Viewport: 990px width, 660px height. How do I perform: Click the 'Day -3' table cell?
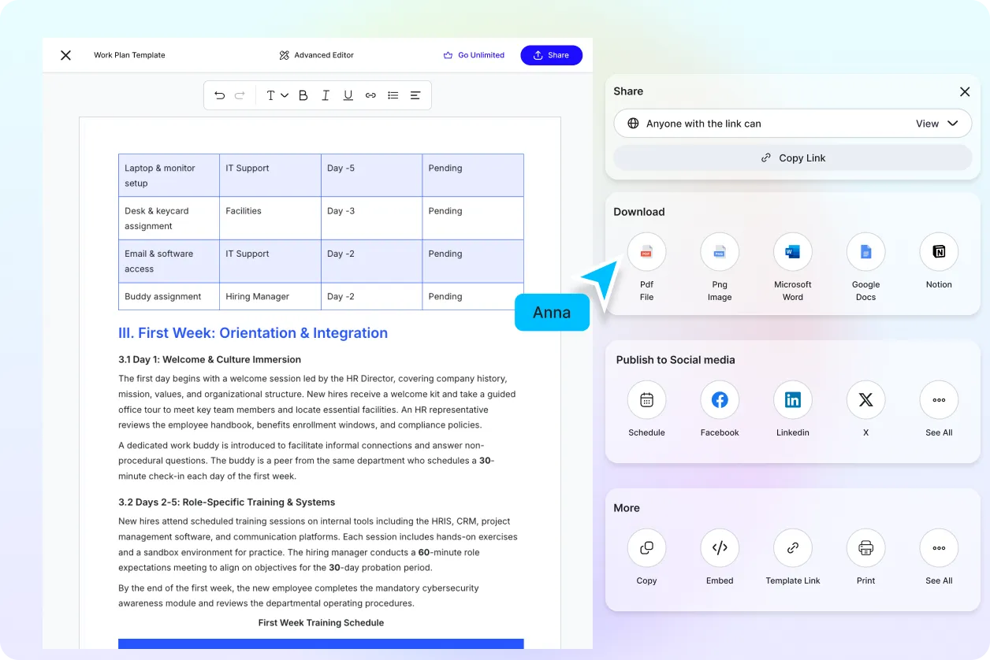pyautogui.click(x=371, y=218)
